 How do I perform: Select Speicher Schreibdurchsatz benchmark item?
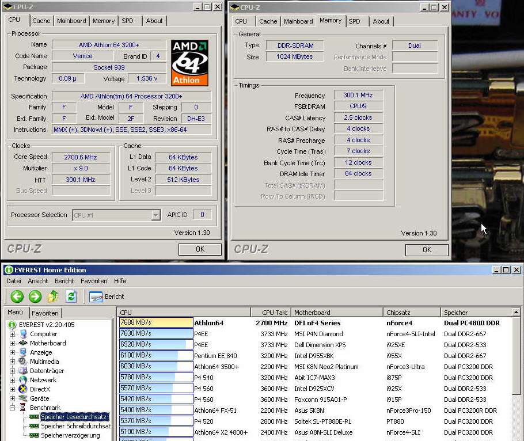pyautogui.click(x=75, y=426)
